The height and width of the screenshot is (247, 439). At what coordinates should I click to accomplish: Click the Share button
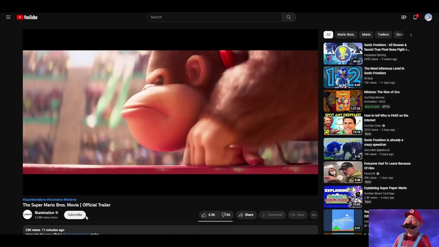(246, 215)
